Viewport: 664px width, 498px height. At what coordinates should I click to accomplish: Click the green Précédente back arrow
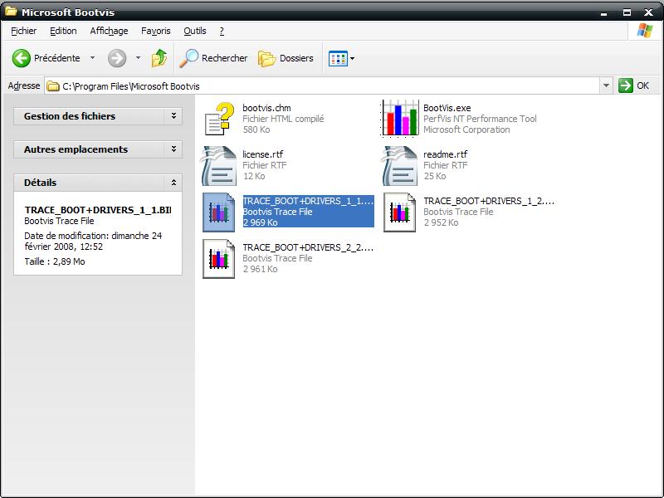click(x=22, y=58)
